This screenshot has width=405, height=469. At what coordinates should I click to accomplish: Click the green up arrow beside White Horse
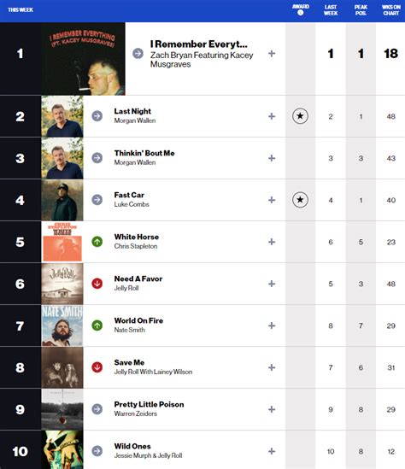(x=97, y=242)
